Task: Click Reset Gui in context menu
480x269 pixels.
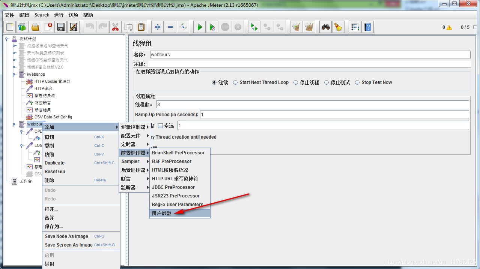Action: 81,172
